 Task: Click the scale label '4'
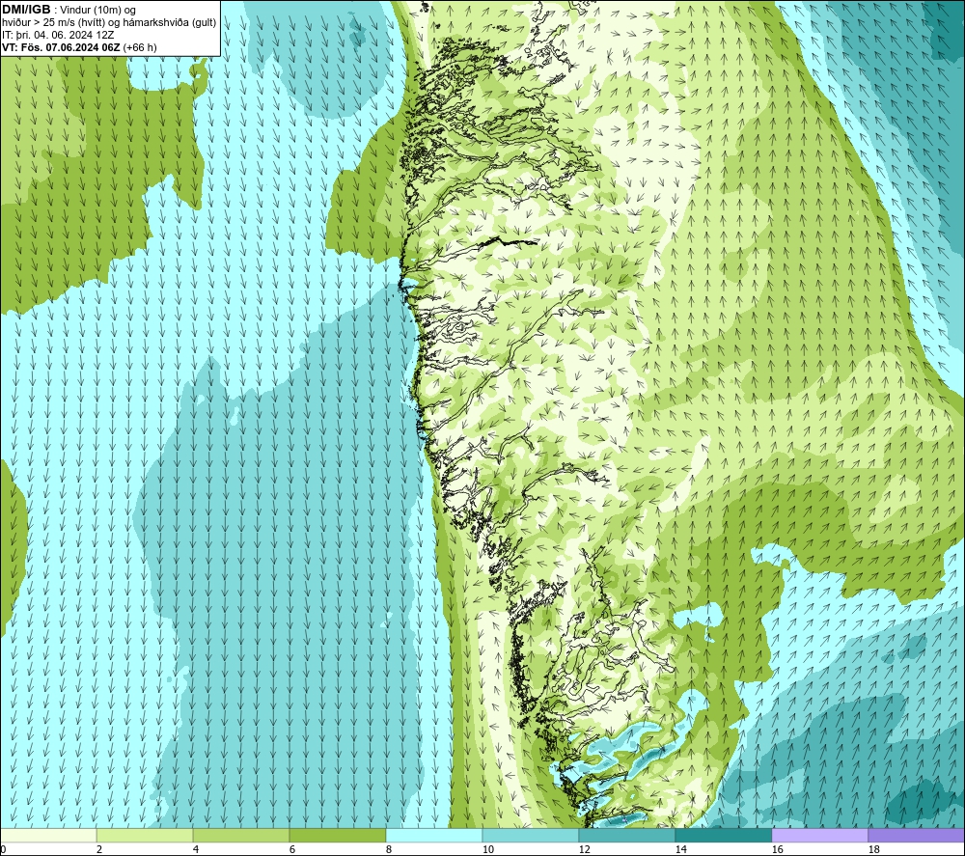pyautogui.click(x=196, y=849)
